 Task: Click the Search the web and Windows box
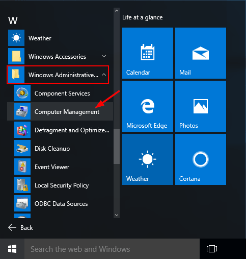[112, 249]
